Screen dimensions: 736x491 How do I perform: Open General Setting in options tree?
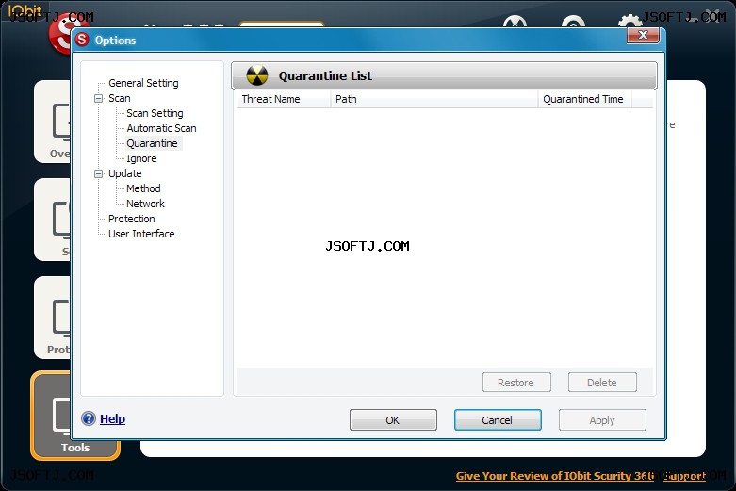[x=143, y=83]
